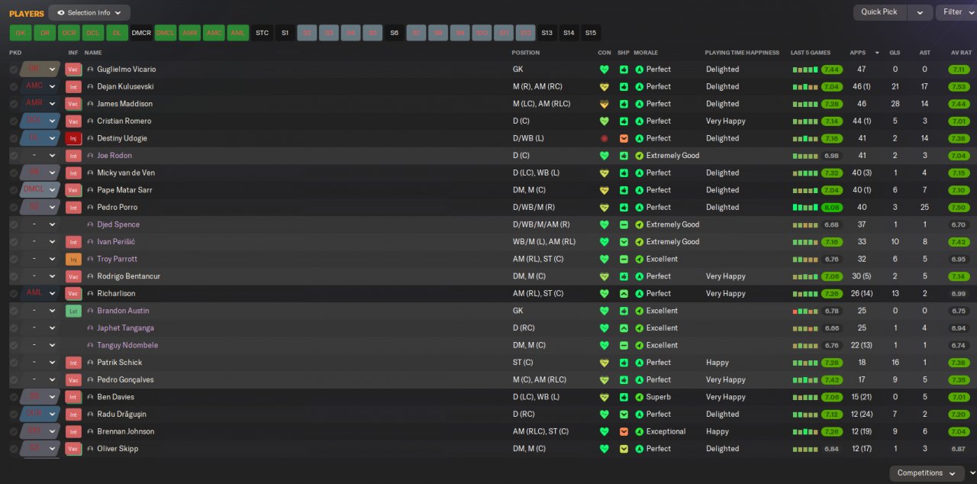The width and height of the screenshot is (977, 484).
Task: Toggle pick checkbox for Pedro Gonçalves
Action: coord(14,379)
